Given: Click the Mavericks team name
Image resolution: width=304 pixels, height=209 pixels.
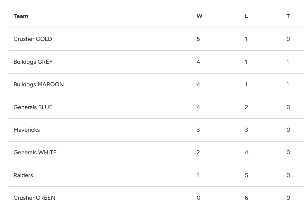Looking at the screenshot, I should coord(27,130).
